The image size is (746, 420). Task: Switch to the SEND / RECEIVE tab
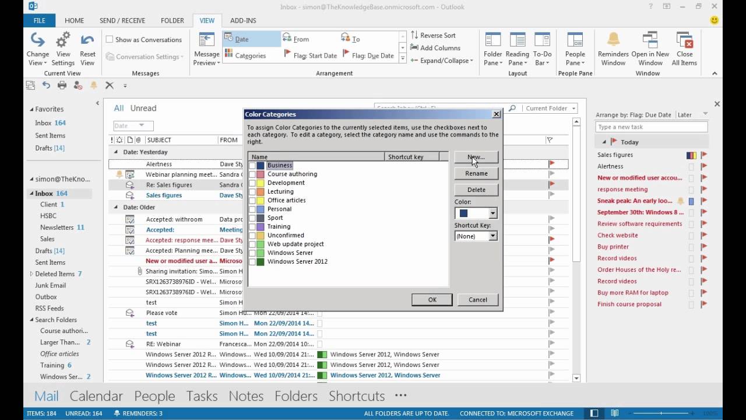pyautogui.click(x=122, y=20)
